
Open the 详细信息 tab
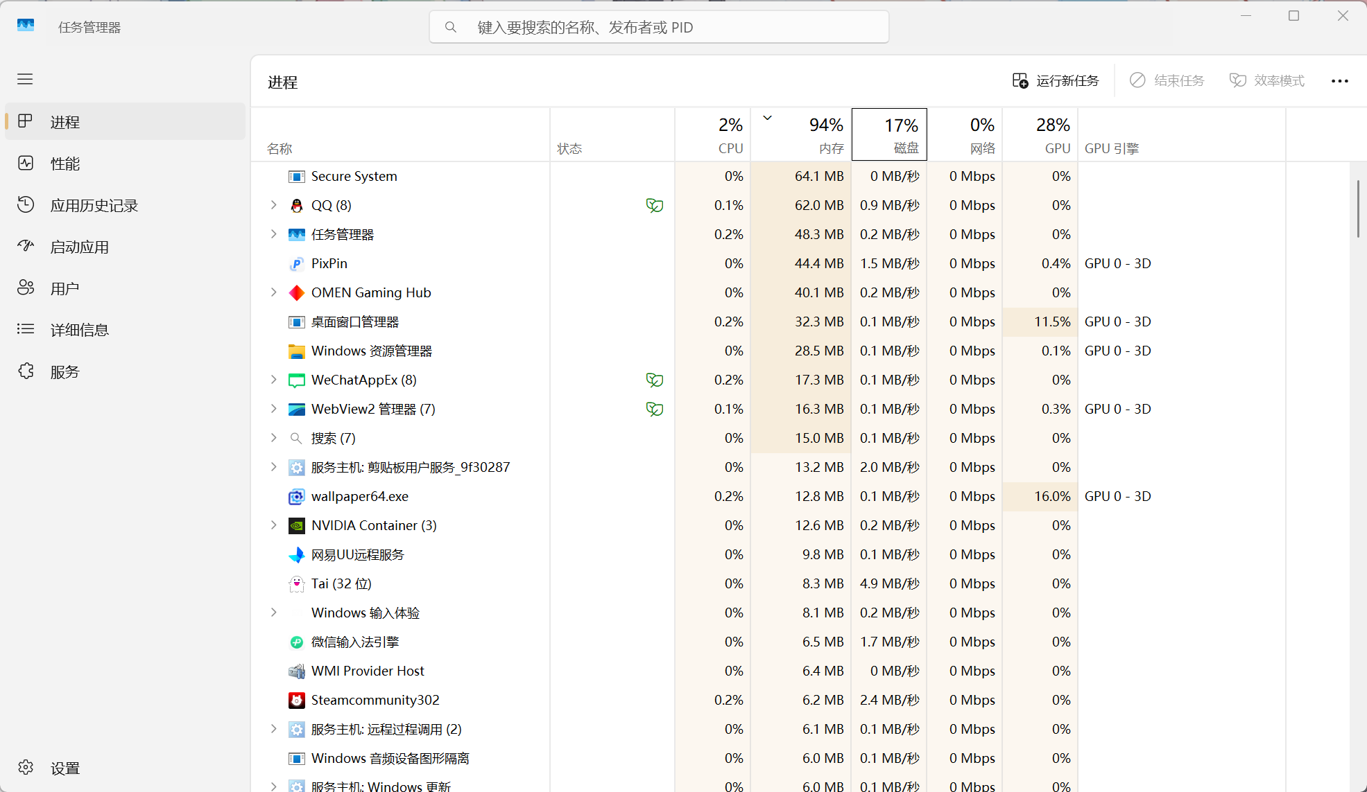point(126,330)
